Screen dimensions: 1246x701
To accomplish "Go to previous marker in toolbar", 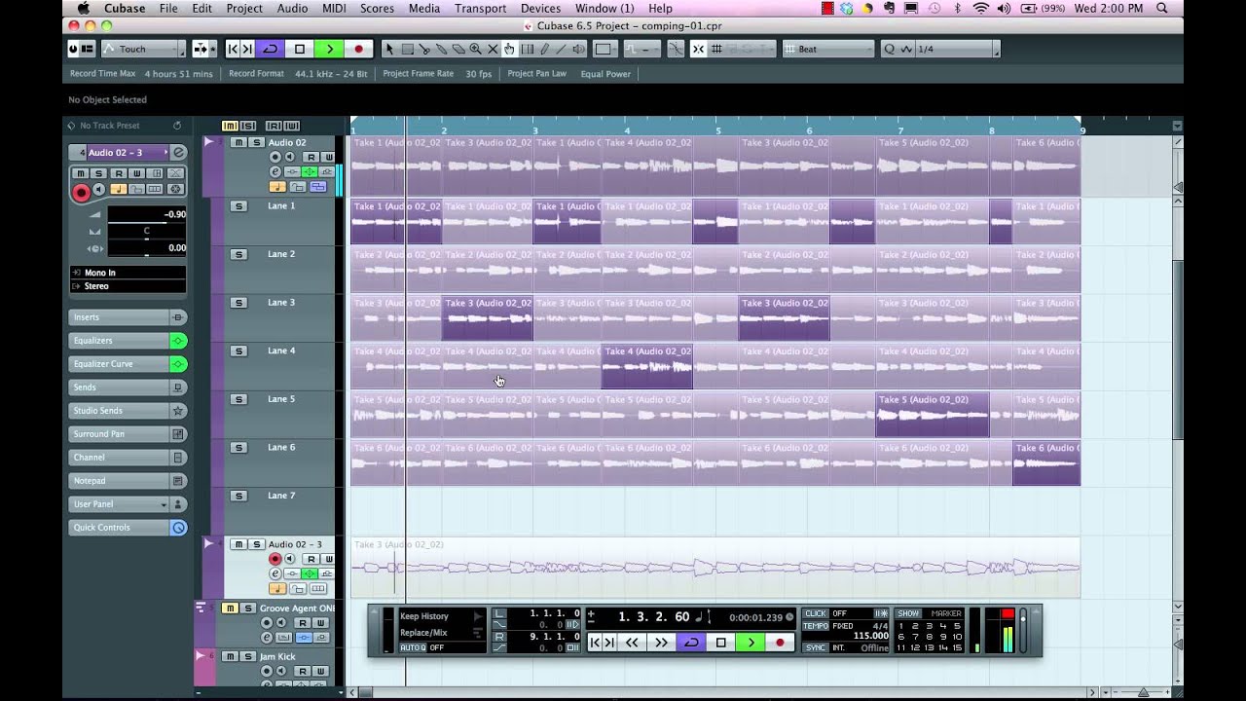I will click(233, 49).
